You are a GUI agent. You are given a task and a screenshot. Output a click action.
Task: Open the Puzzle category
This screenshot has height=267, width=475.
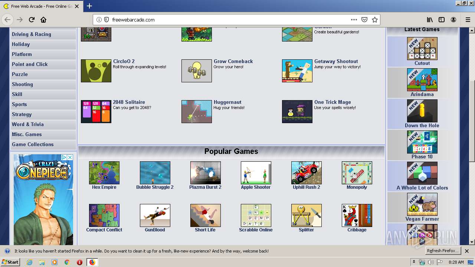(43, 75)
